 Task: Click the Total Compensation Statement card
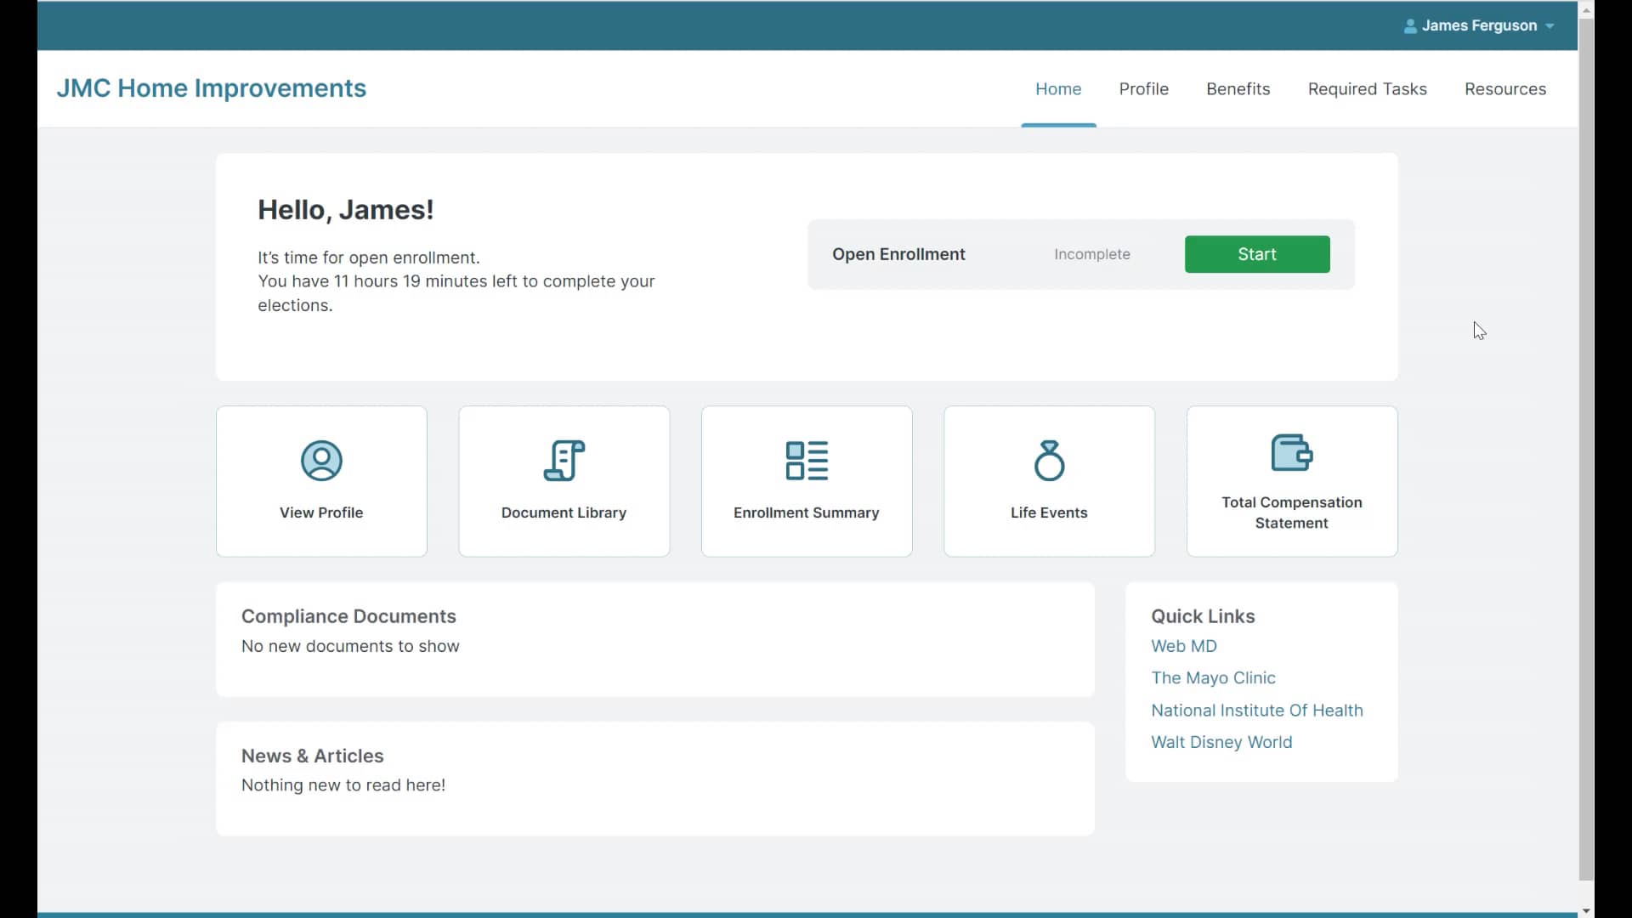pyautogui.click(x=1291, y=480)
